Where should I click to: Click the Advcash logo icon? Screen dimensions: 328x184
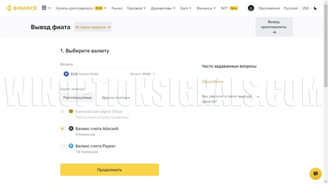pyautogui.click(x=71, y=129)
